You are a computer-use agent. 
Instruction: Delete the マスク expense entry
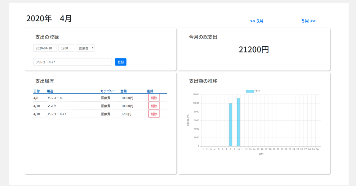click(x=154, y=106)
